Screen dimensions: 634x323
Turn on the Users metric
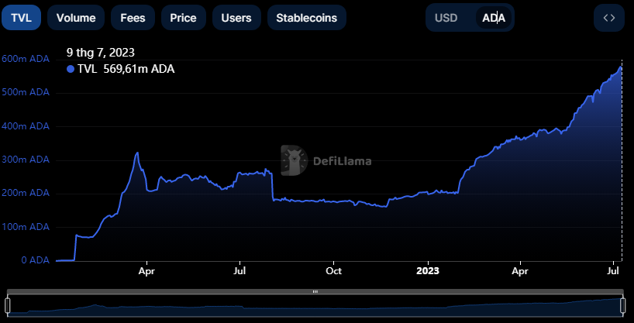click(x=236, y=18)
